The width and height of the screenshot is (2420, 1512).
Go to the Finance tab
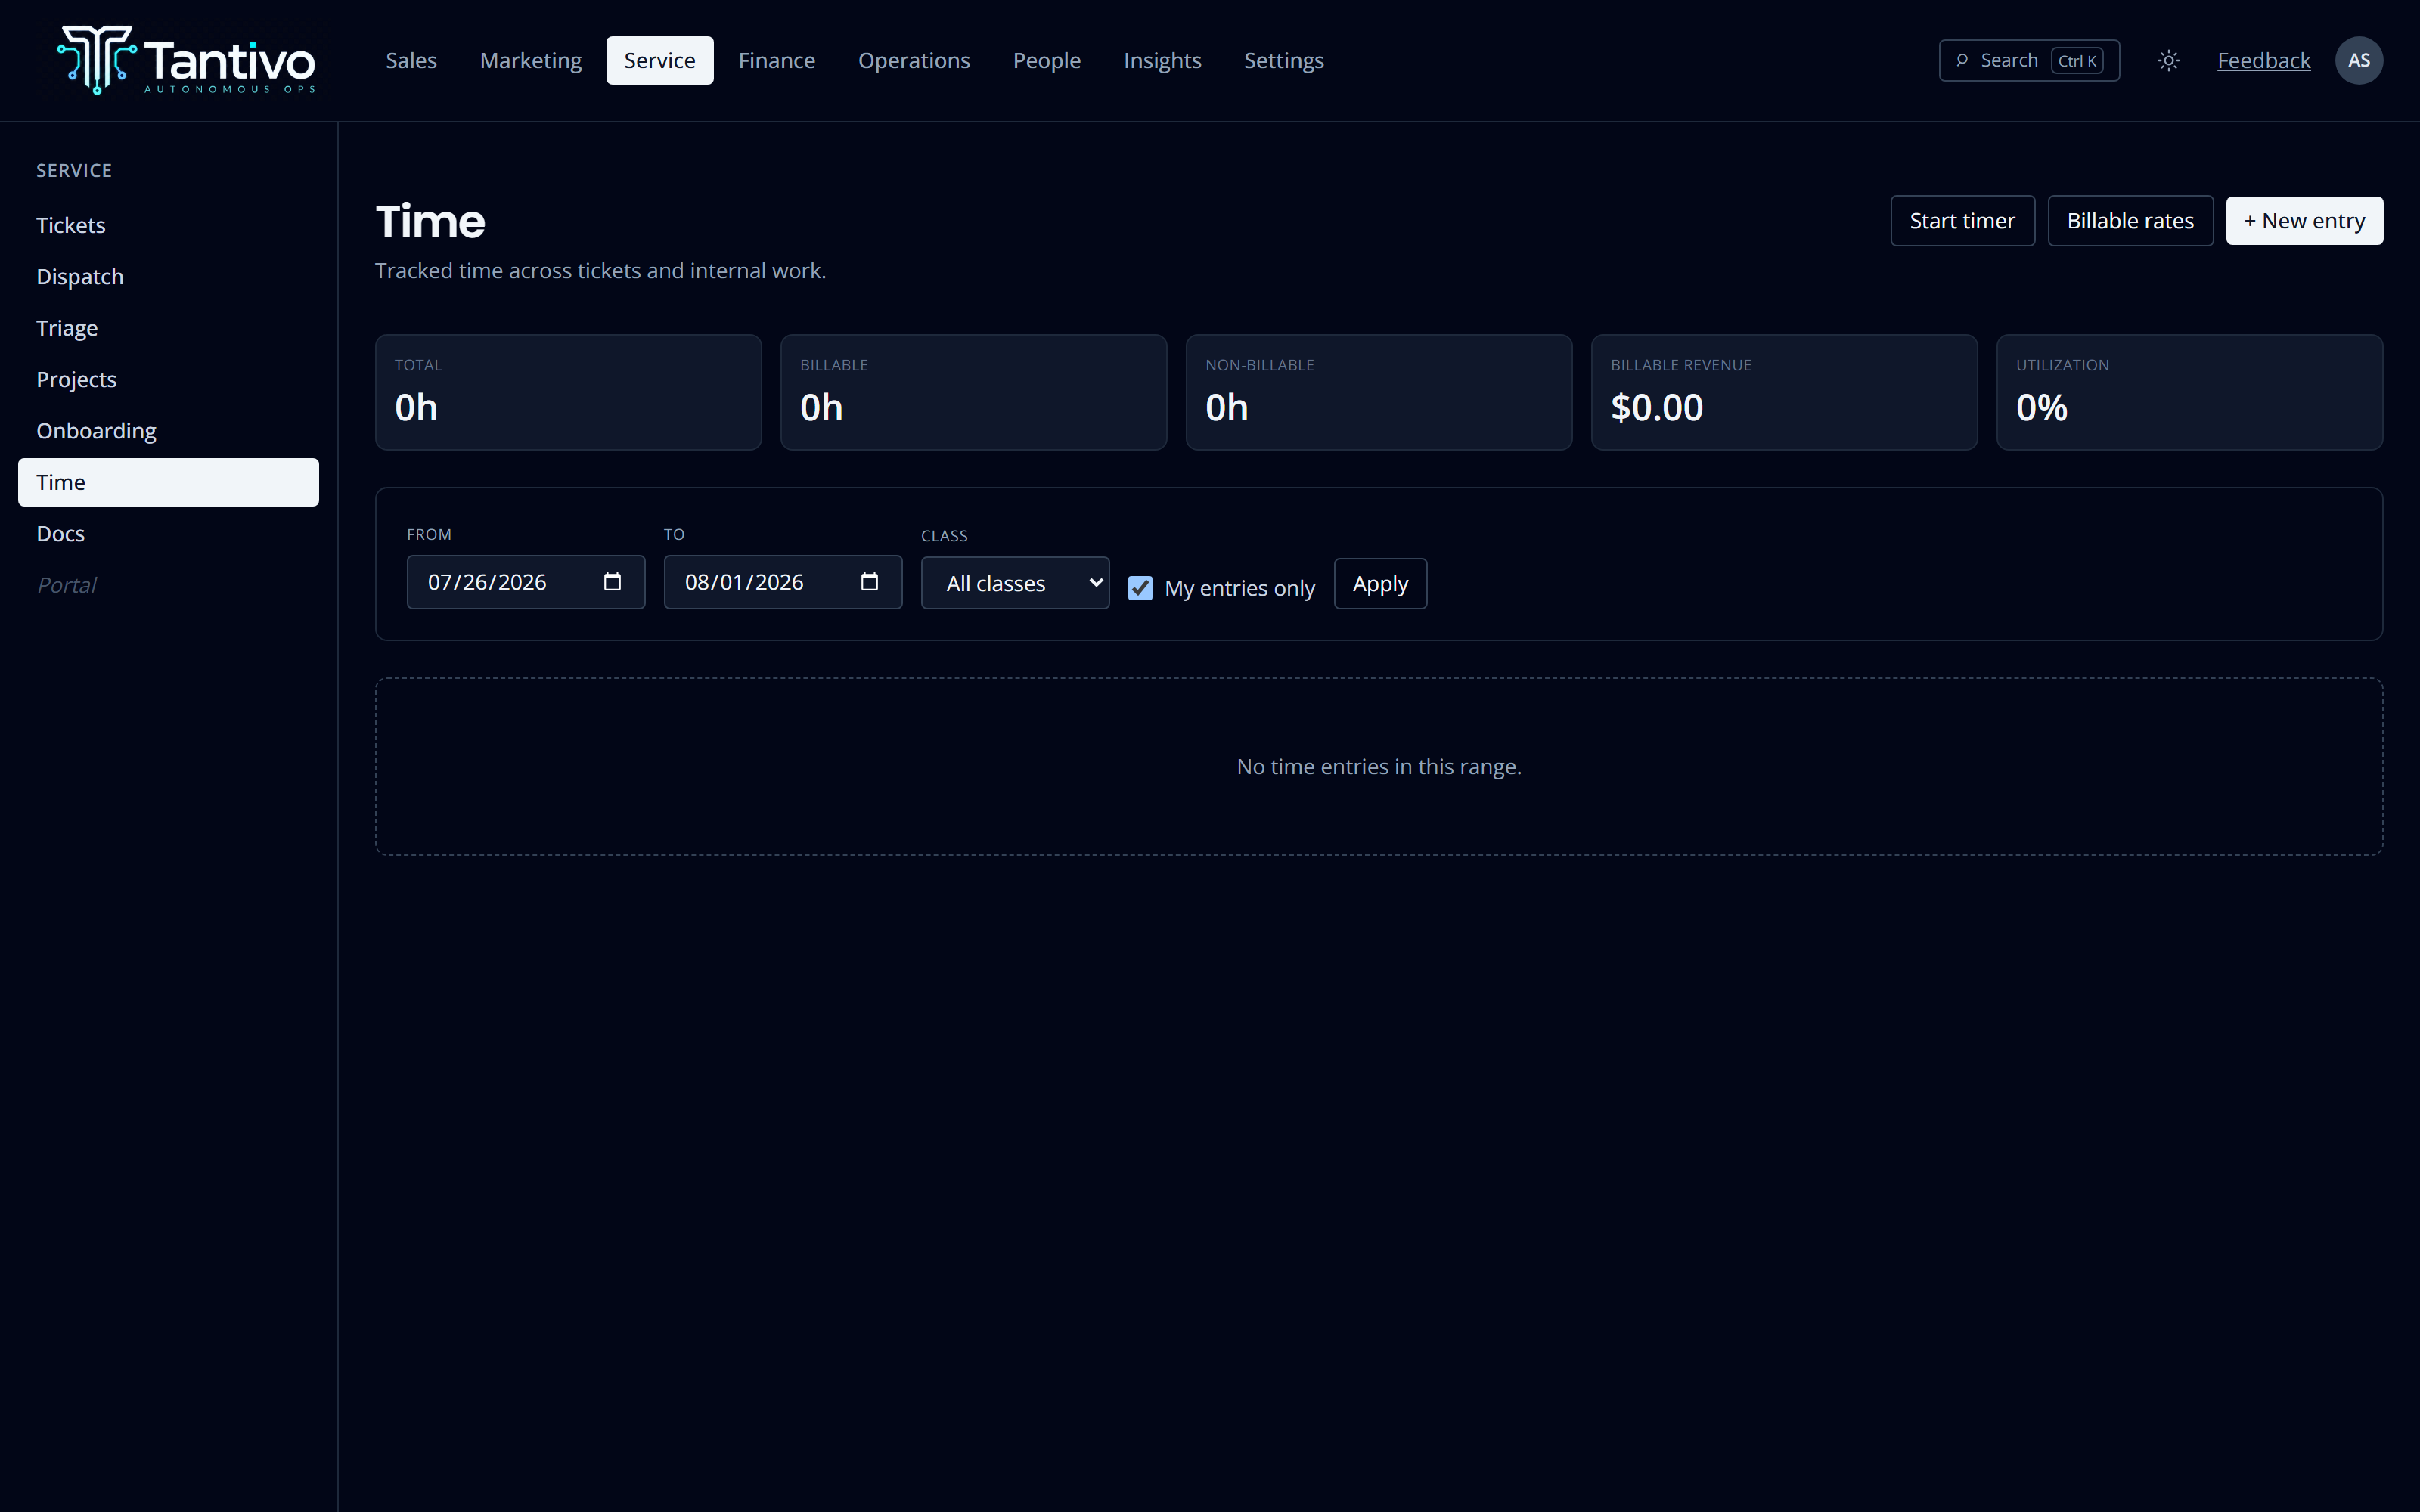(776, 60)
